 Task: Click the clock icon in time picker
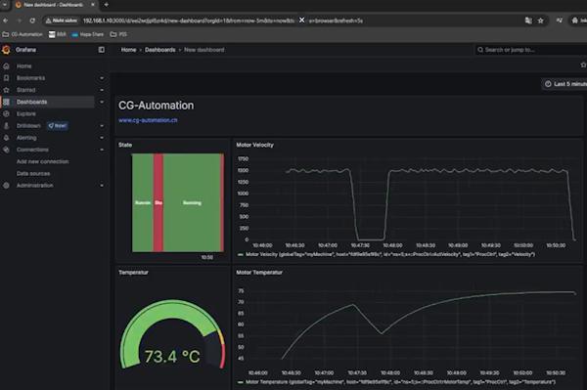tap(548, 84)
